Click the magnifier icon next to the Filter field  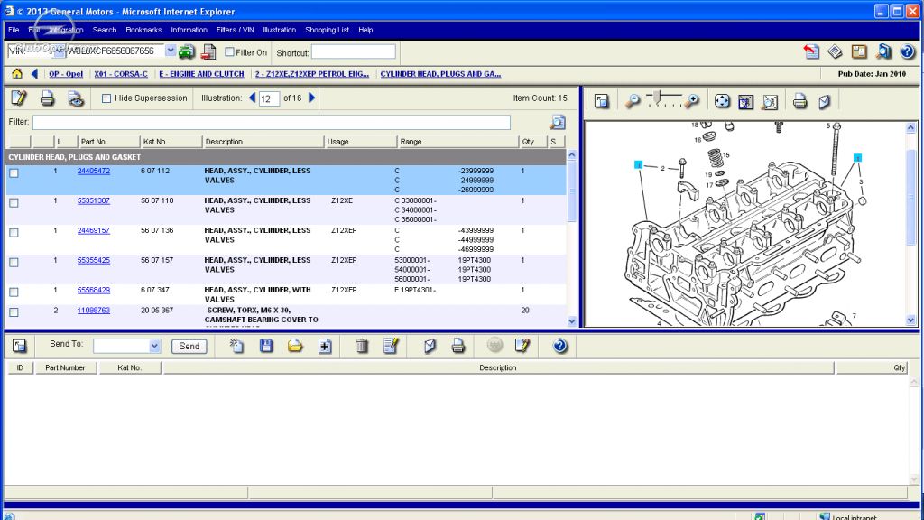point(558,122)
